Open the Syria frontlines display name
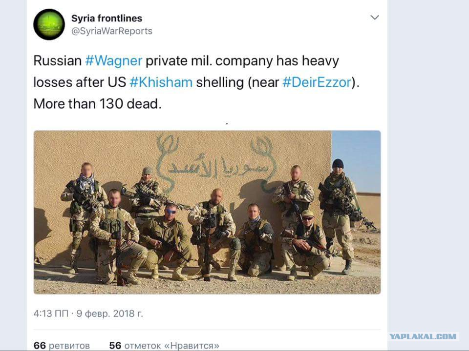The image size is (469, 351). [107, 18]
